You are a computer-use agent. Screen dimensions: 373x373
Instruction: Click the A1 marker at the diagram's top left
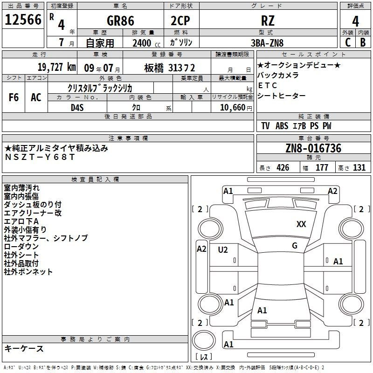click(x=228, y=191)
